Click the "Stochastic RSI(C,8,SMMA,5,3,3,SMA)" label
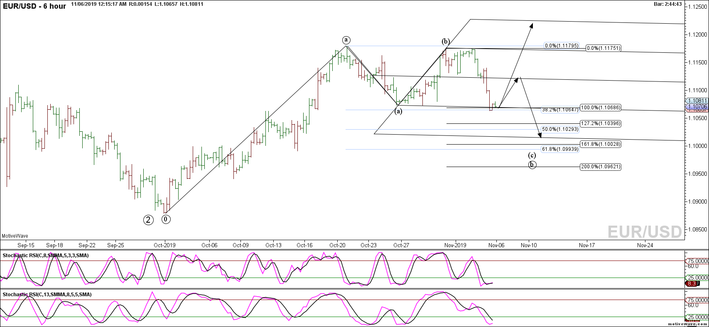The width and height of the screenshot is (709, 327). point(46,256)
